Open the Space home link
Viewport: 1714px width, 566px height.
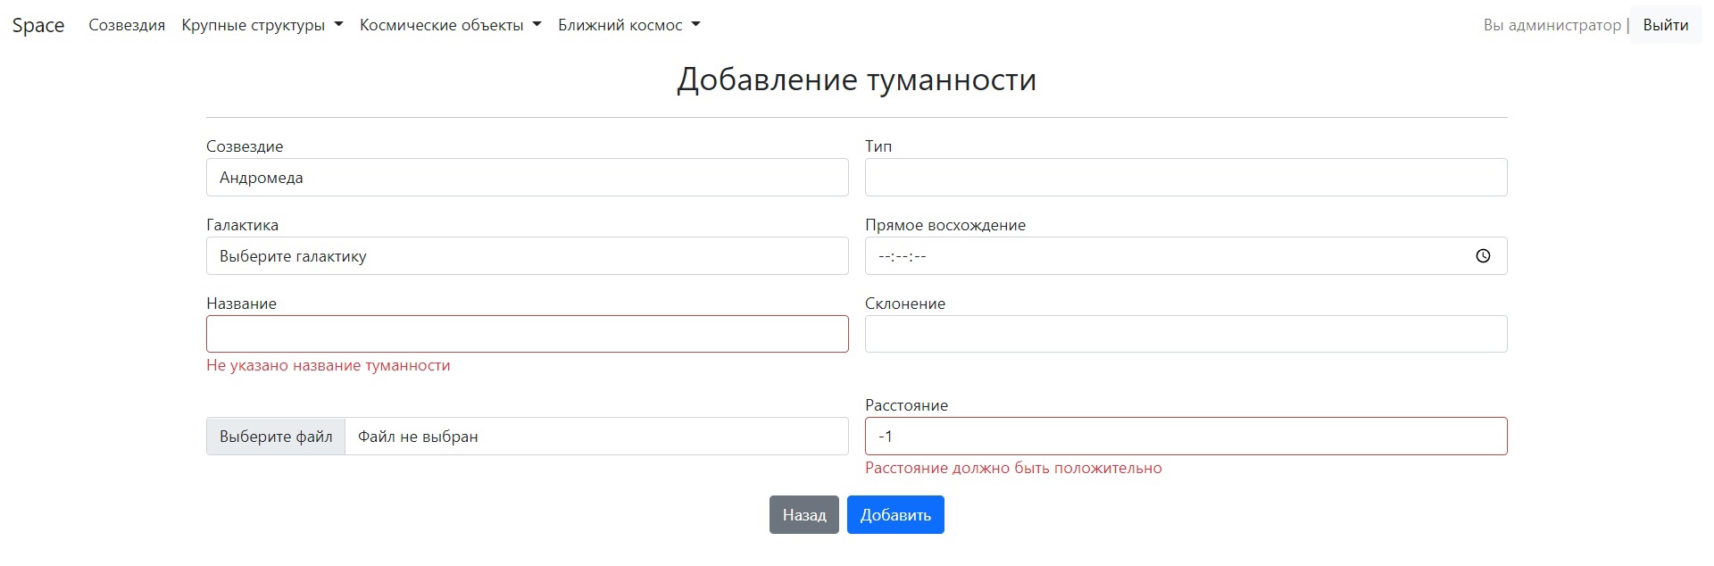tap(38, 25)
